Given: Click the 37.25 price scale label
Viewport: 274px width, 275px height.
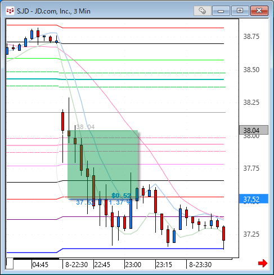Looking at the screenshot, I should [x=251, y=234].
